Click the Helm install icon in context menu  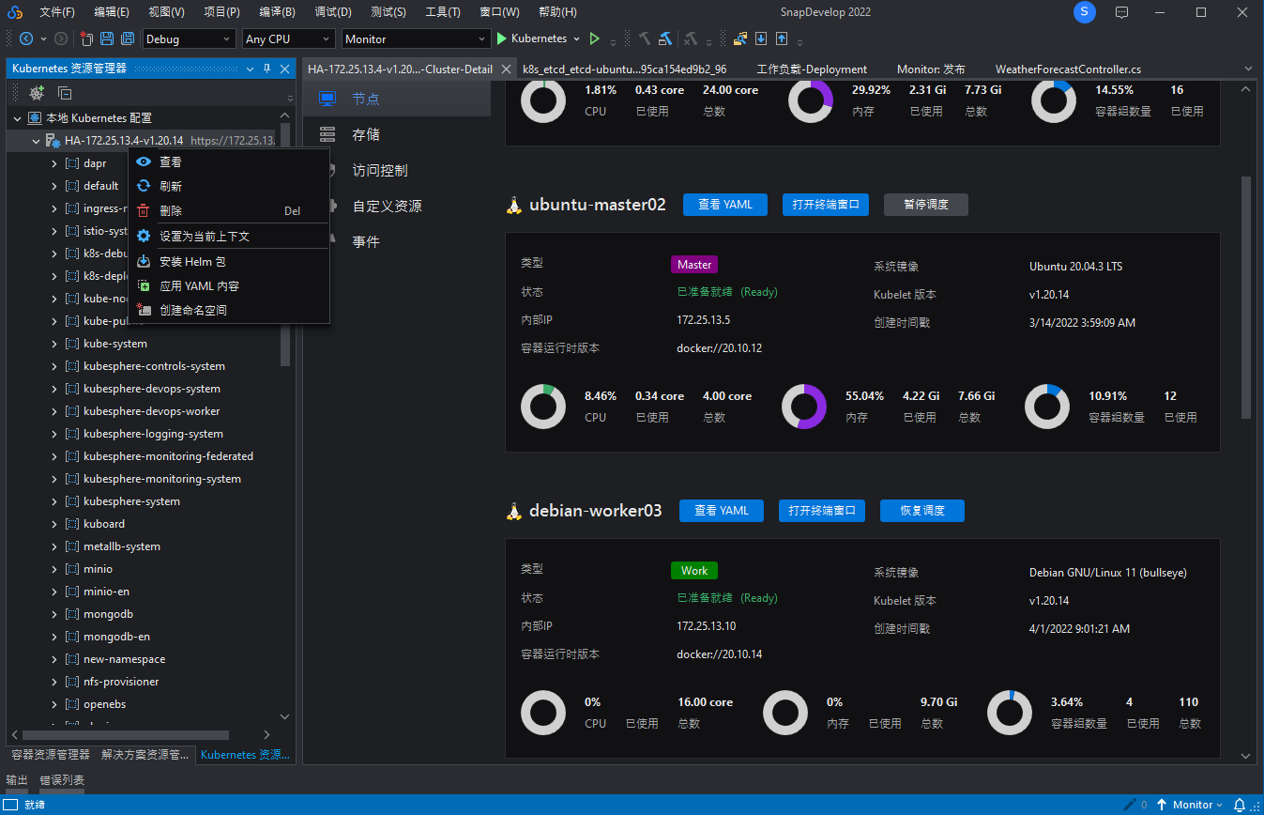point(144,262)
